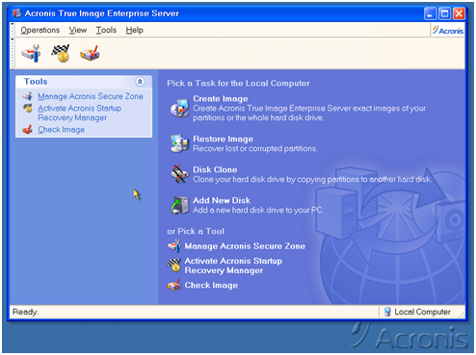The width and height of the screenshot is (476, 355).
Task: Open the Help menu
Action: click(x=134, y=30)
